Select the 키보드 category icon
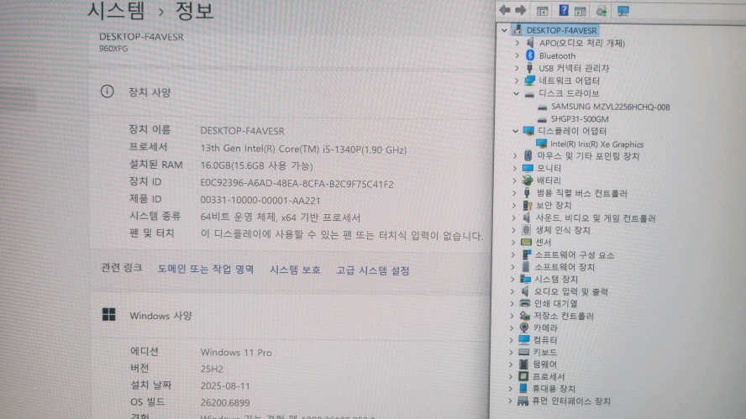The width and height of the screenshot is (746, 419). [524, 352]
